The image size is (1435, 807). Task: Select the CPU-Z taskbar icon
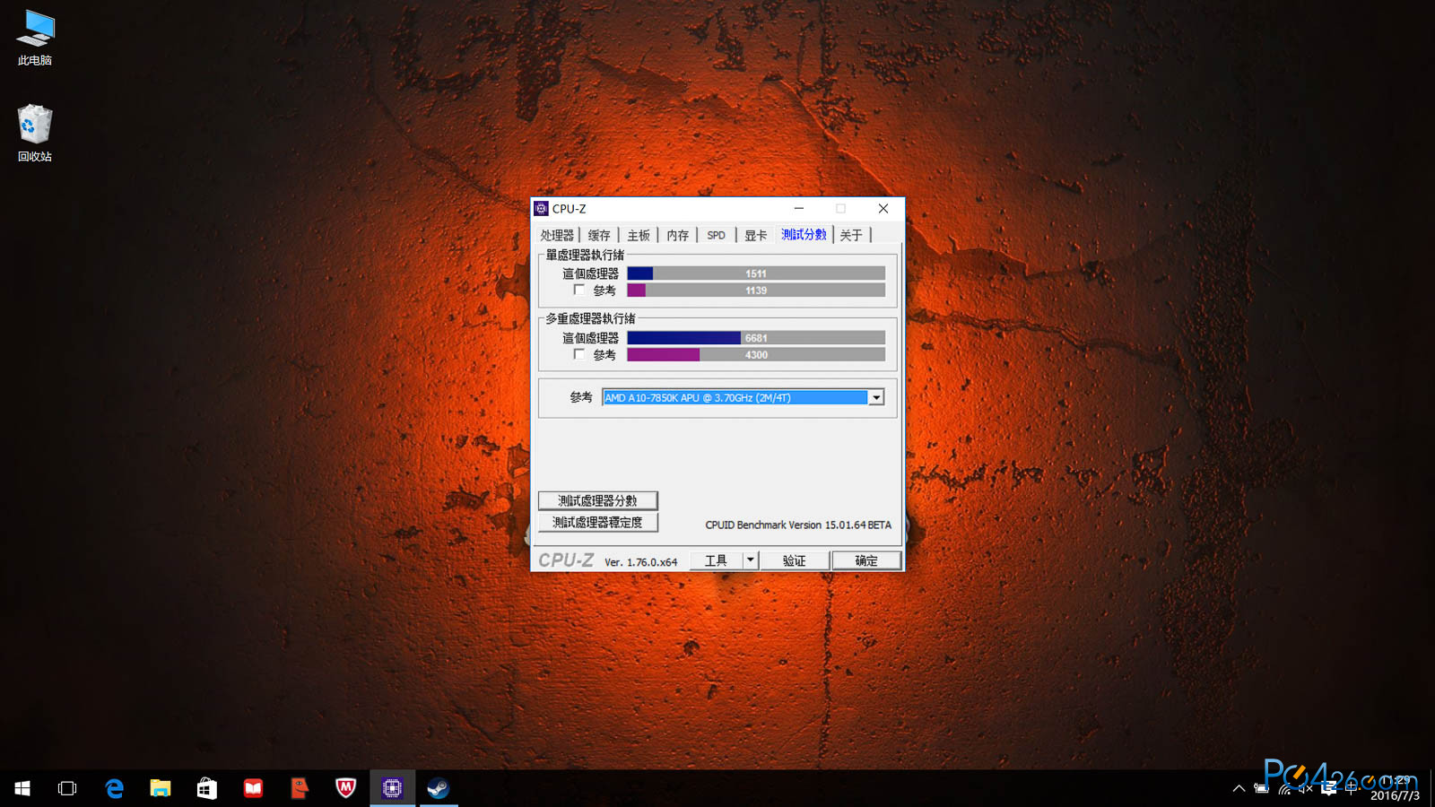(392, 788)
